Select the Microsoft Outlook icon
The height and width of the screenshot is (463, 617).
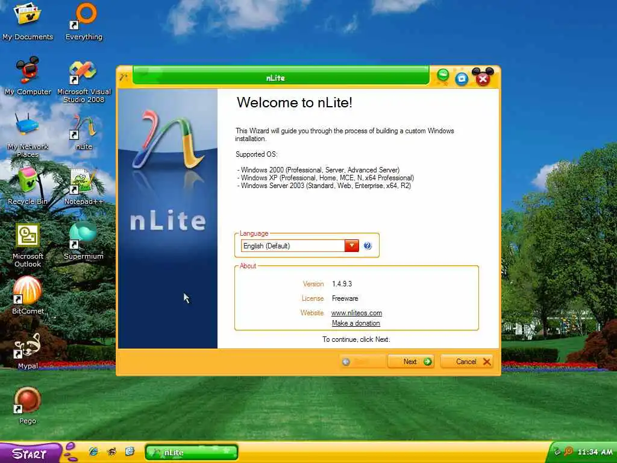pyautogui.click(x=28, y=245)
